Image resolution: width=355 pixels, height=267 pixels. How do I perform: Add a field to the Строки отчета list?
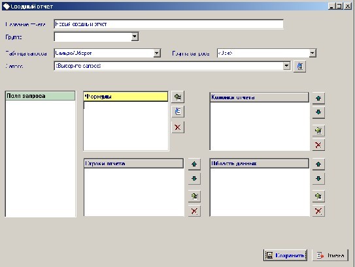pos(194,196)
